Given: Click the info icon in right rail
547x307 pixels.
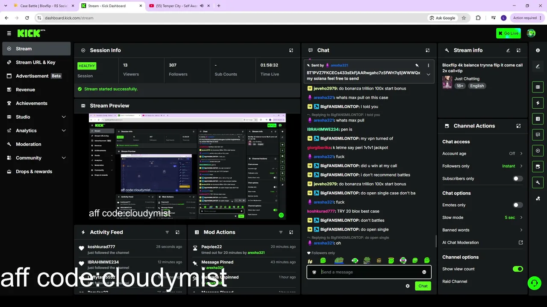Looking at the screenshot, I should coord(538,50).
